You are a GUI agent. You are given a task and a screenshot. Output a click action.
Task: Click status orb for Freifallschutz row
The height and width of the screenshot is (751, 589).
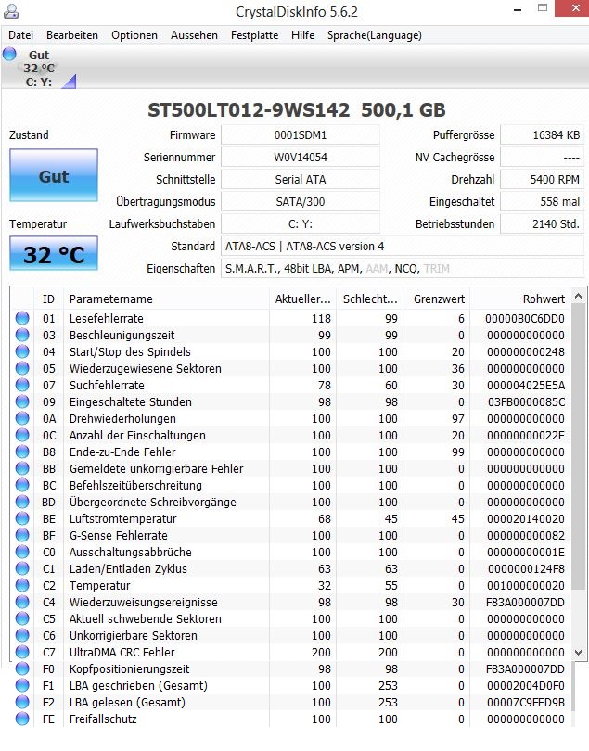pyautogui.click(x=22, y=719)
